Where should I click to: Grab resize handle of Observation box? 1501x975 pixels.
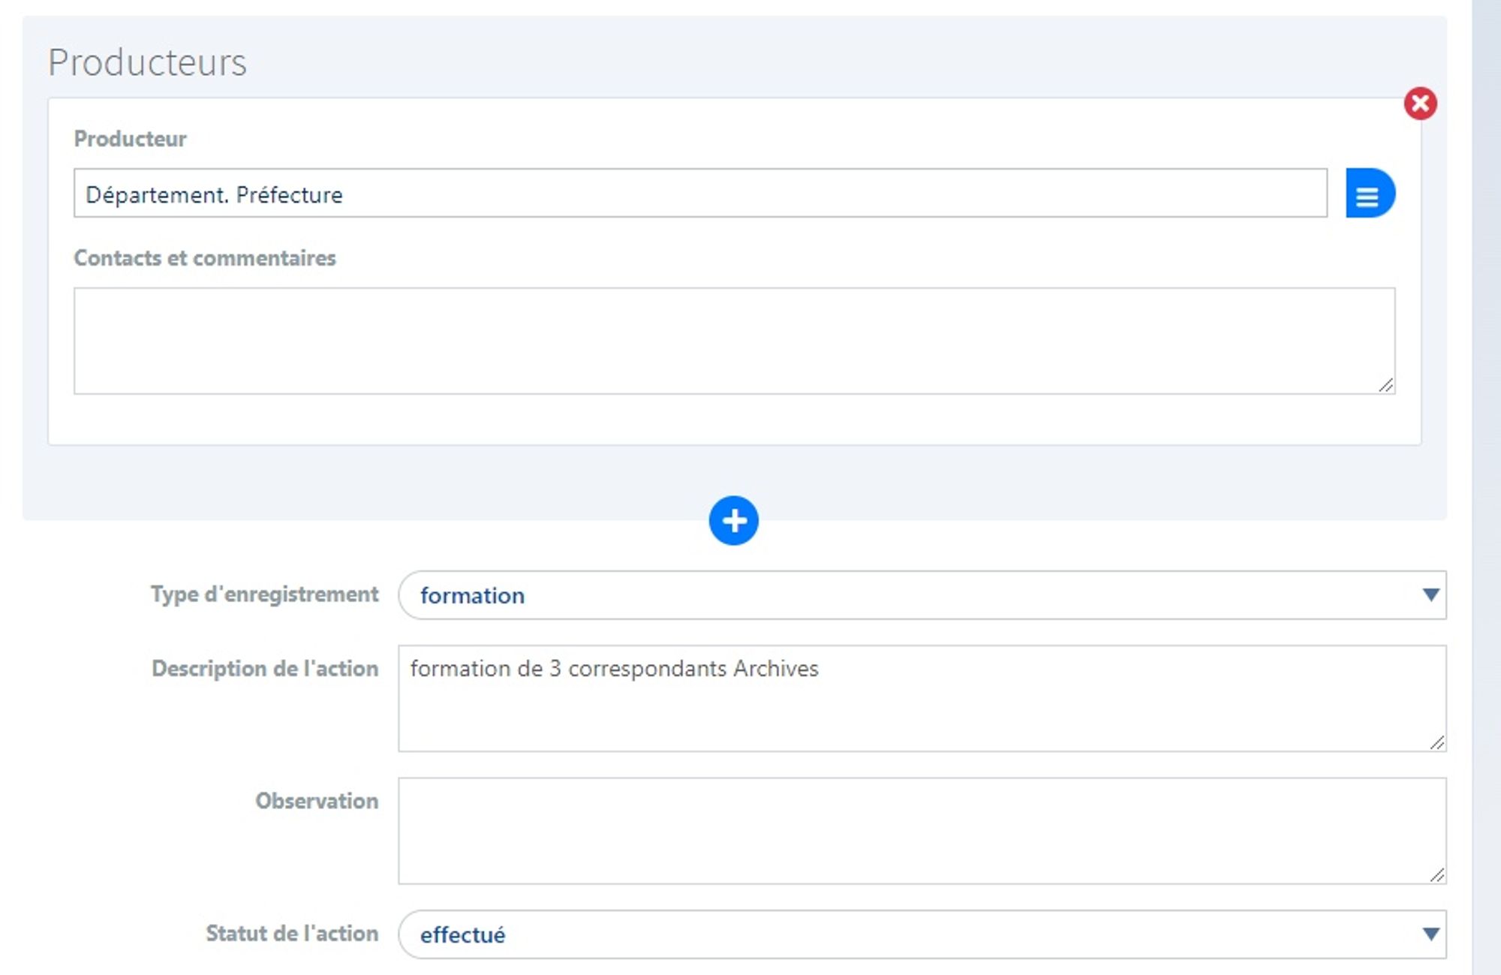tap(1436, 874)
